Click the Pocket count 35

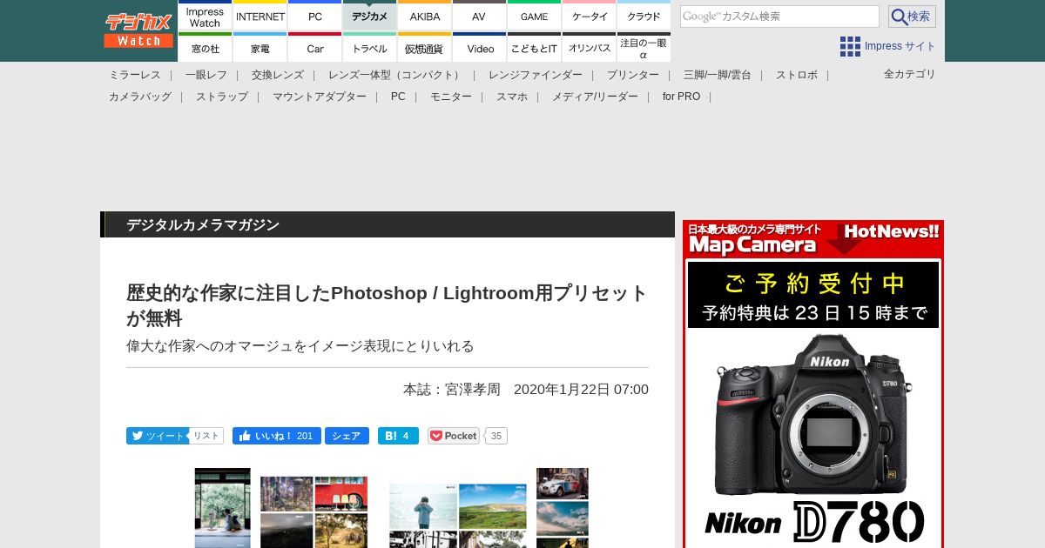coord(496,436)
